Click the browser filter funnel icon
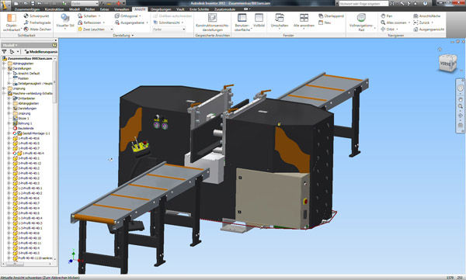 click(4, 52)
